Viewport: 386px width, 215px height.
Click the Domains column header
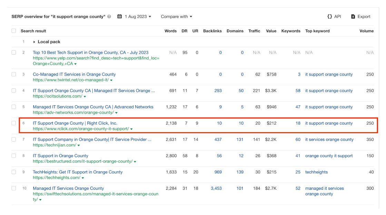pos(235,31)
